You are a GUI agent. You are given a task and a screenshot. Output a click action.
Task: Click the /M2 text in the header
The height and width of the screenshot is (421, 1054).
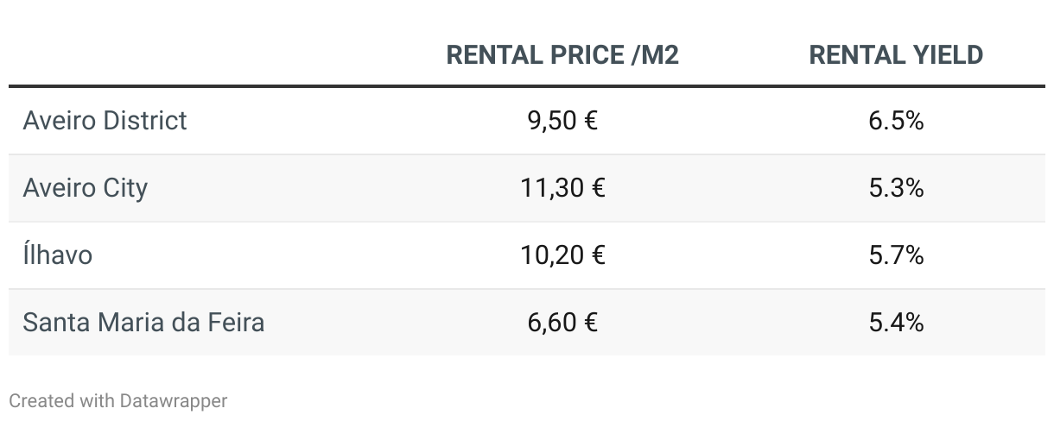pyautogui.click(x=655, y=55)
